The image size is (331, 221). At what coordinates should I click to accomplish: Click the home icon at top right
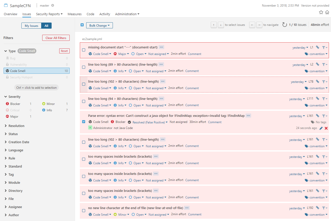point(327,12)
